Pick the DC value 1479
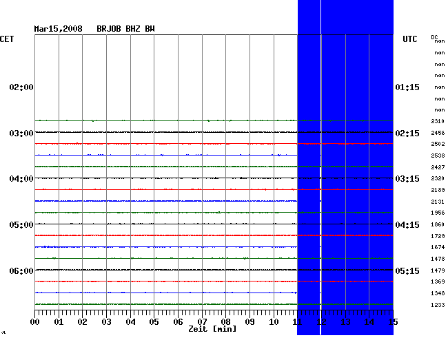The image size is (448, 340). click(438, 270)
